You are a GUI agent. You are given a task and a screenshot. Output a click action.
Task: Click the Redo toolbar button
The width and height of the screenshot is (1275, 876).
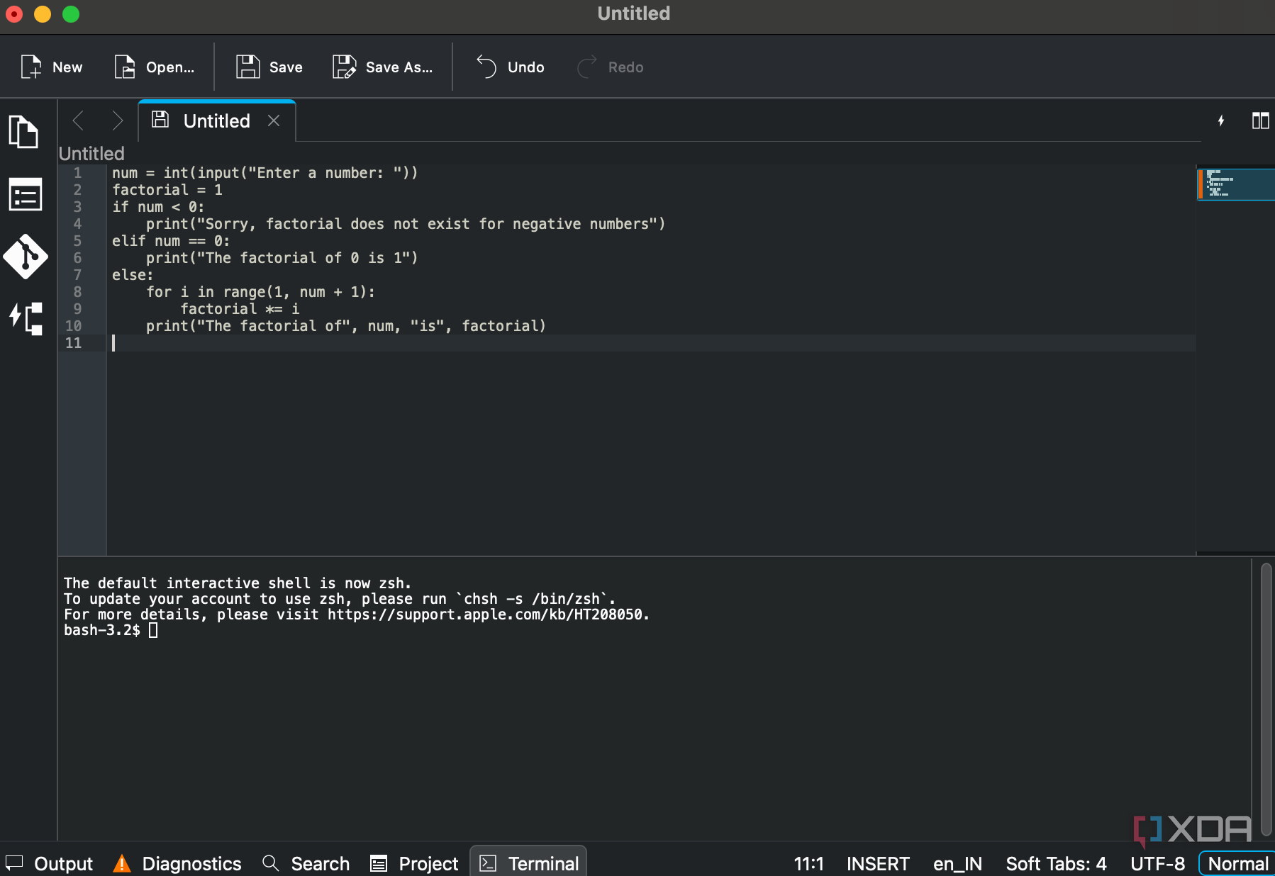click(610, 67)
